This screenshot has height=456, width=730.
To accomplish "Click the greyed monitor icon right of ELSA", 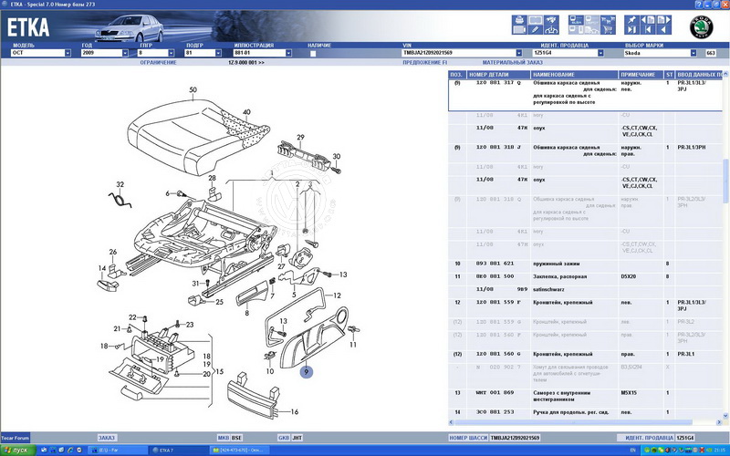I will [x=591, y=20].
